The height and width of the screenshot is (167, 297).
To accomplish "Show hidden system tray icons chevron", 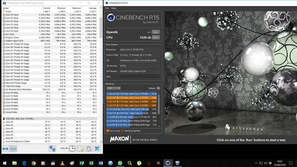I will [256, 163].
